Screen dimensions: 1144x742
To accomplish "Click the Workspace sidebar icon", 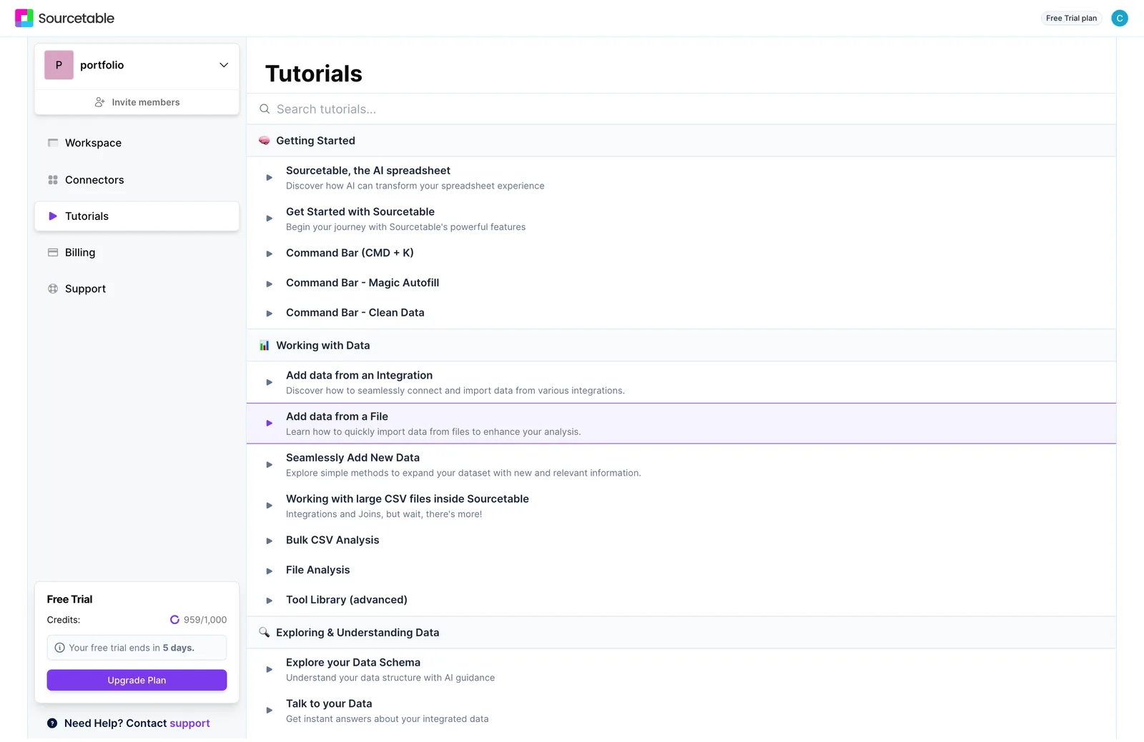I will click(53, 143).
